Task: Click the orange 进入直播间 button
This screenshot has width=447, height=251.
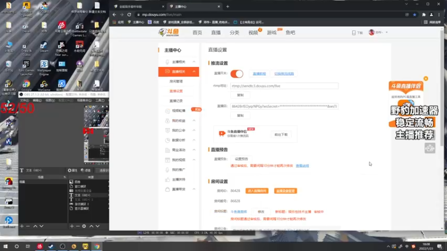Action: click(257, 191)
